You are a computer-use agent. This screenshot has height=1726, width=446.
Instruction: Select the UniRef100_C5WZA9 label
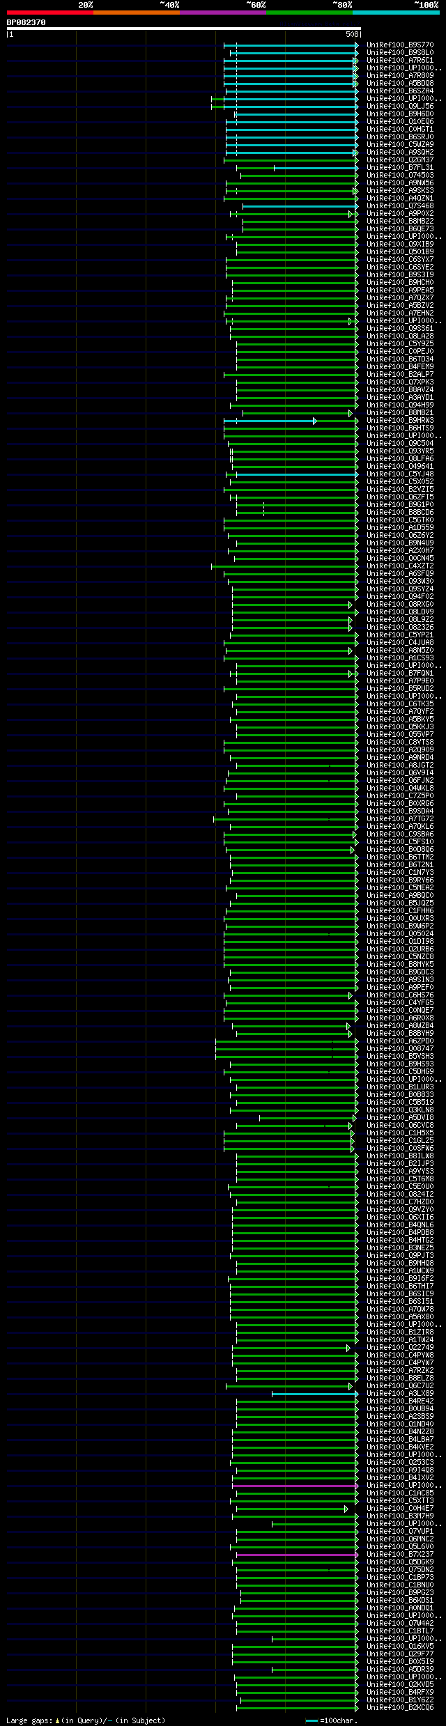click(x=400, y=145)
